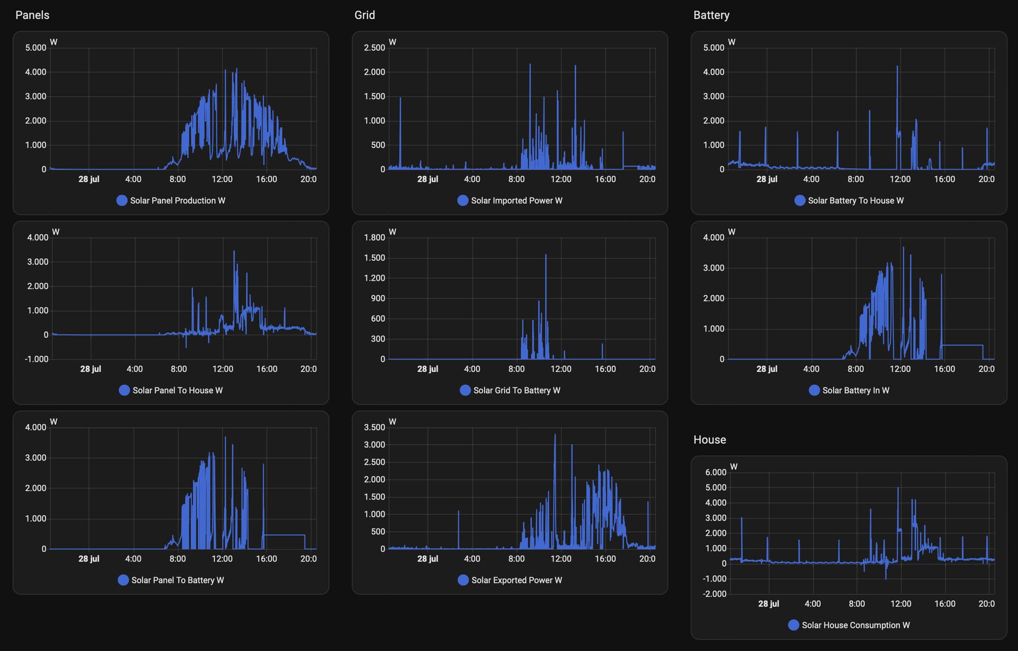
Task: Click the Solar Grid To Battery legend circle
Action: (466, 390)
